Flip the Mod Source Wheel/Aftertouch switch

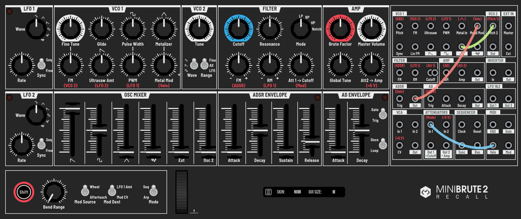(x=85, y=191)
